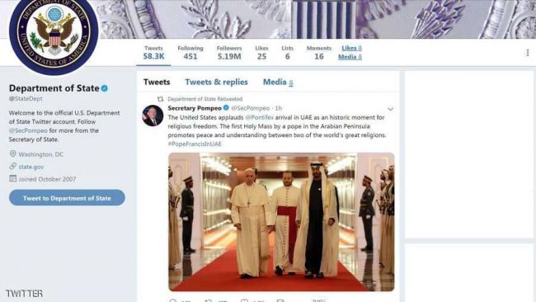
Task: Click Secretary Pompeo's profile picture
Action: 153,116
